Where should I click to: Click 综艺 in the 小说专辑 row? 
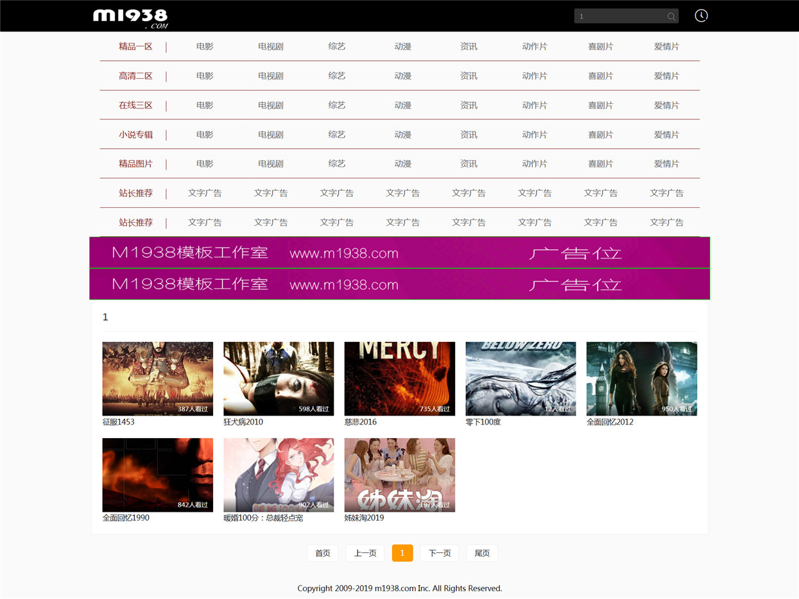(337, 135)
